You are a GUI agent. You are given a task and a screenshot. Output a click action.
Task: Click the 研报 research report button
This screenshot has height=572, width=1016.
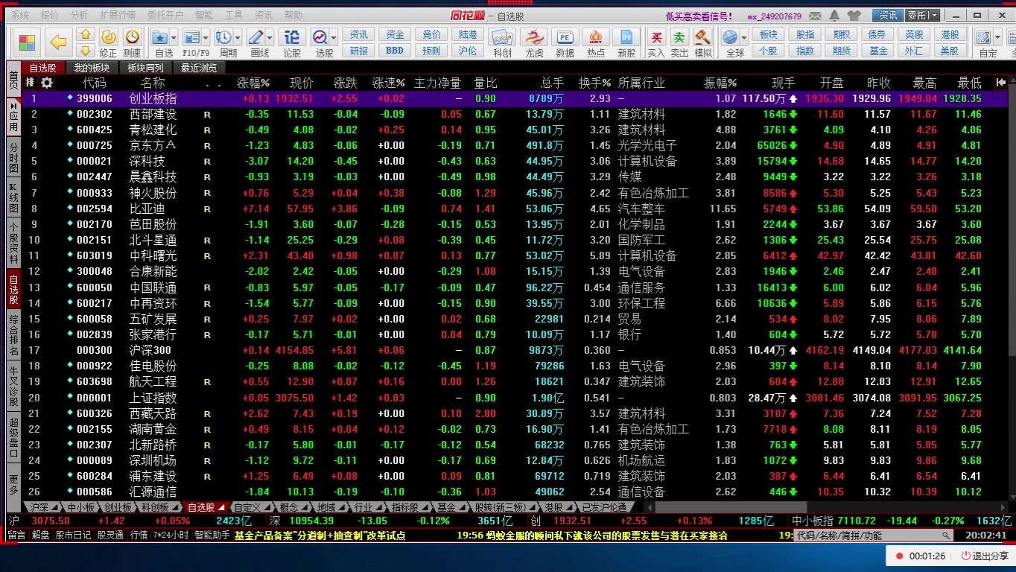click(x=359, y=51)
